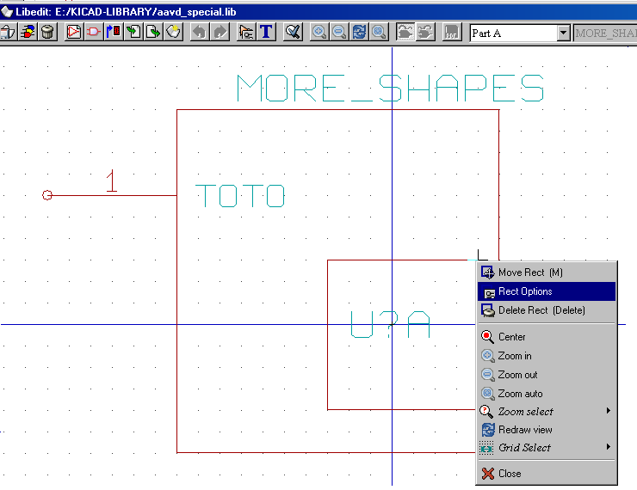Select Center in the context menu
Screen dimensions: 637x490
coord(512,337)
